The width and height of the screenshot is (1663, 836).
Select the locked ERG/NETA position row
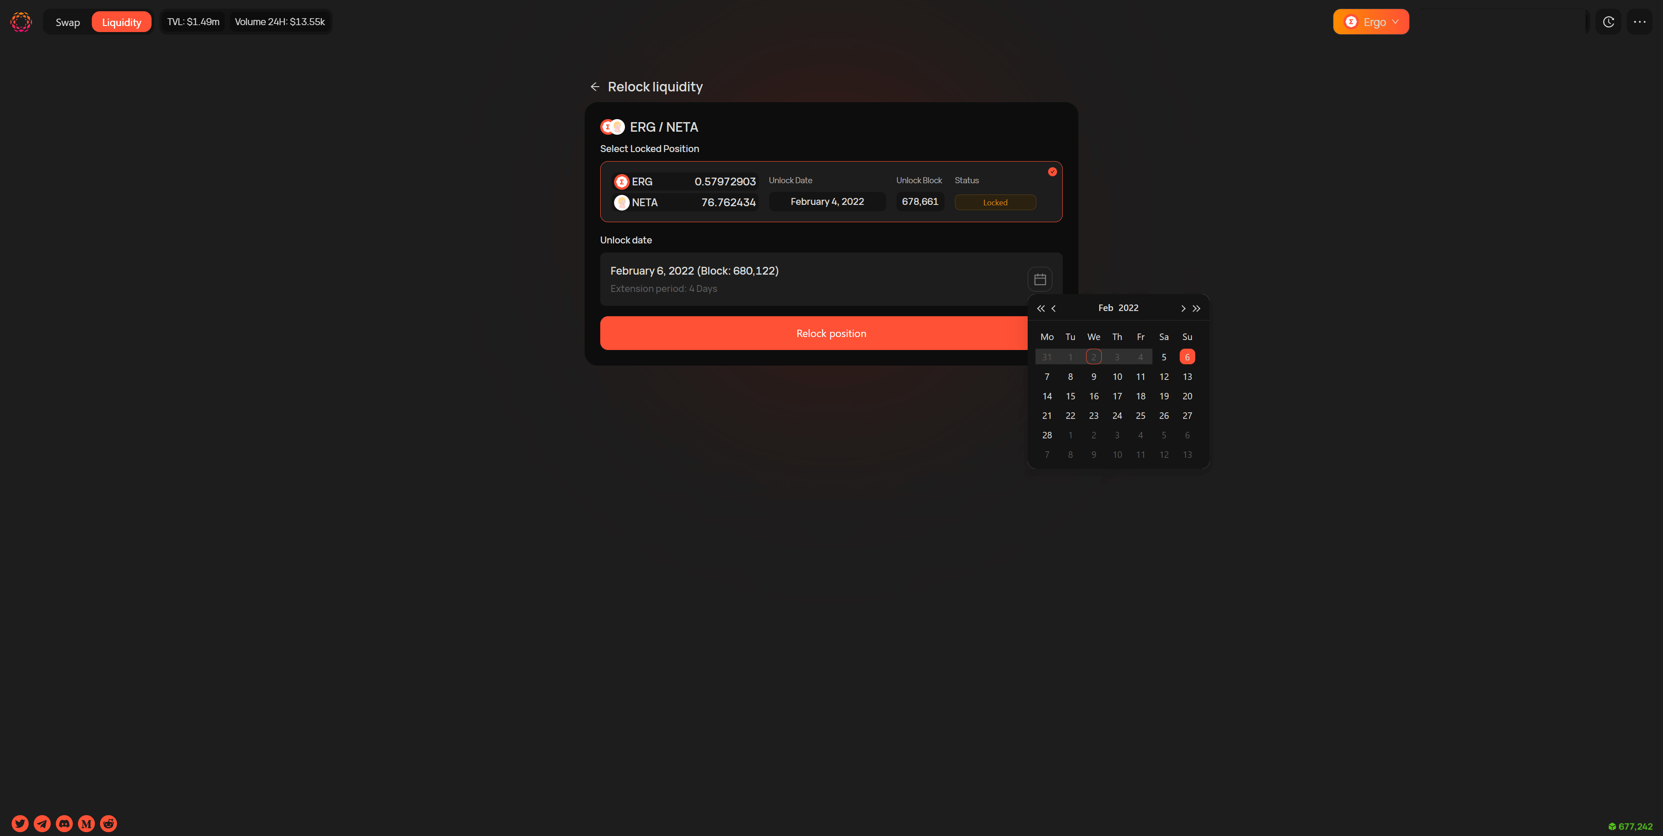coord(831,192)
